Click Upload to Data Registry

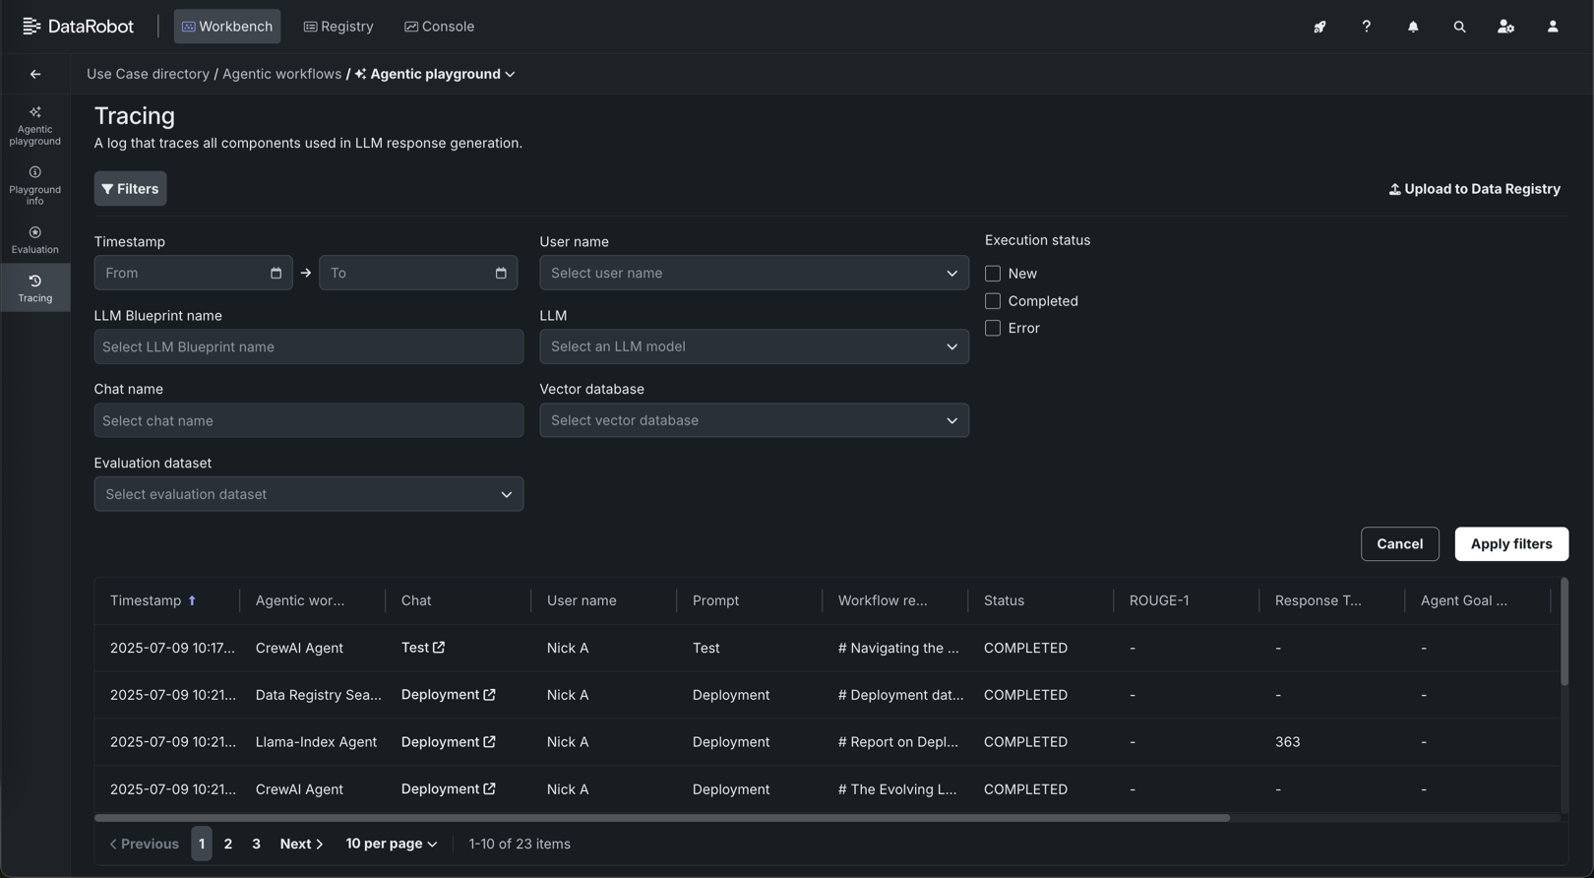(x=1474, y=189)
